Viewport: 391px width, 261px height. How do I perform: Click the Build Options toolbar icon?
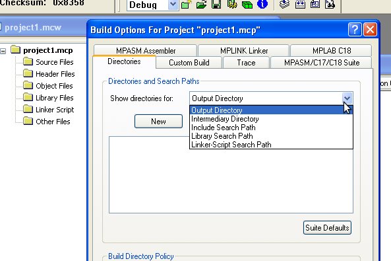pyautogui.click(x=232, y=5)
